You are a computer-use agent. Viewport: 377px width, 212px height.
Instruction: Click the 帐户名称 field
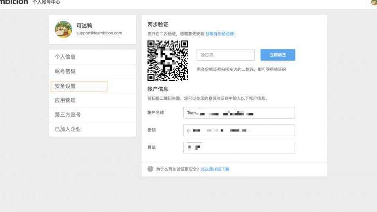coord(239,113)
